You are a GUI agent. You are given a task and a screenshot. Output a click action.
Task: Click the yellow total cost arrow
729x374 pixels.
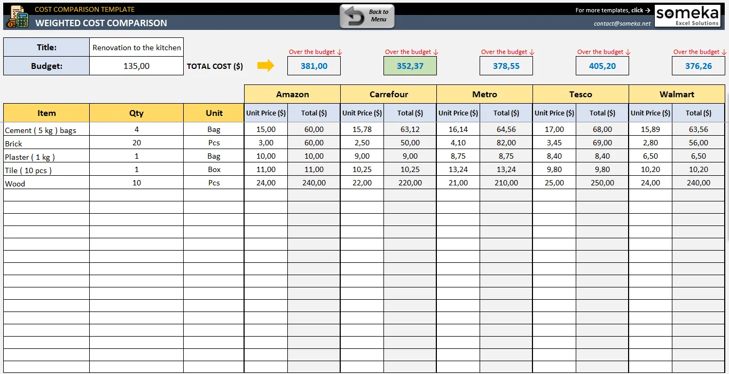(265, 66)
